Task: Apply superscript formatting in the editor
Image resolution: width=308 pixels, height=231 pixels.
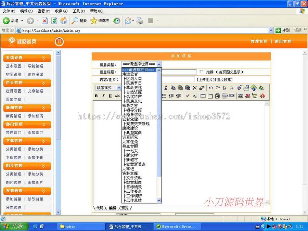Action: (x=188, y=96)
